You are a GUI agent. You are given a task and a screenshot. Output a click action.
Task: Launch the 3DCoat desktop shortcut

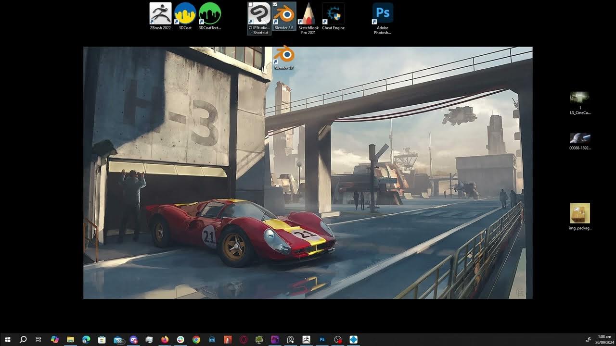point(185,17)
